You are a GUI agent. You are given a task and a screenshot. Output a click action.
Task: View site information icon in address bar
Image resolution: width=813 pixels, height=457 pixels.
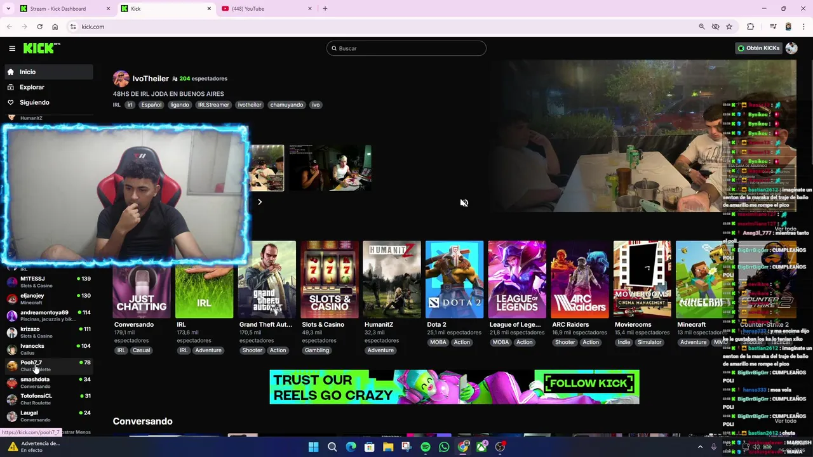(73, 27)
